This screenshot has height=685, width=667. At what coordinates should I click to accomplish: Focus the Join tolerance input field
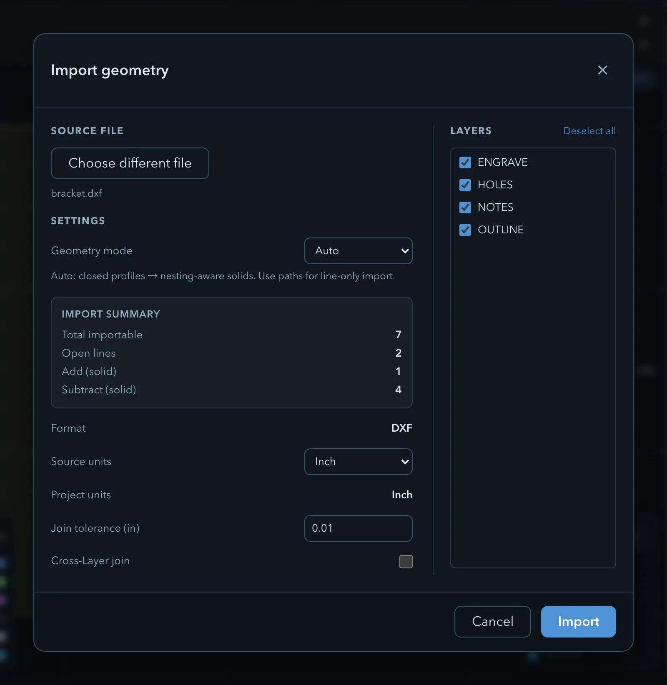[x=359, y=528]
